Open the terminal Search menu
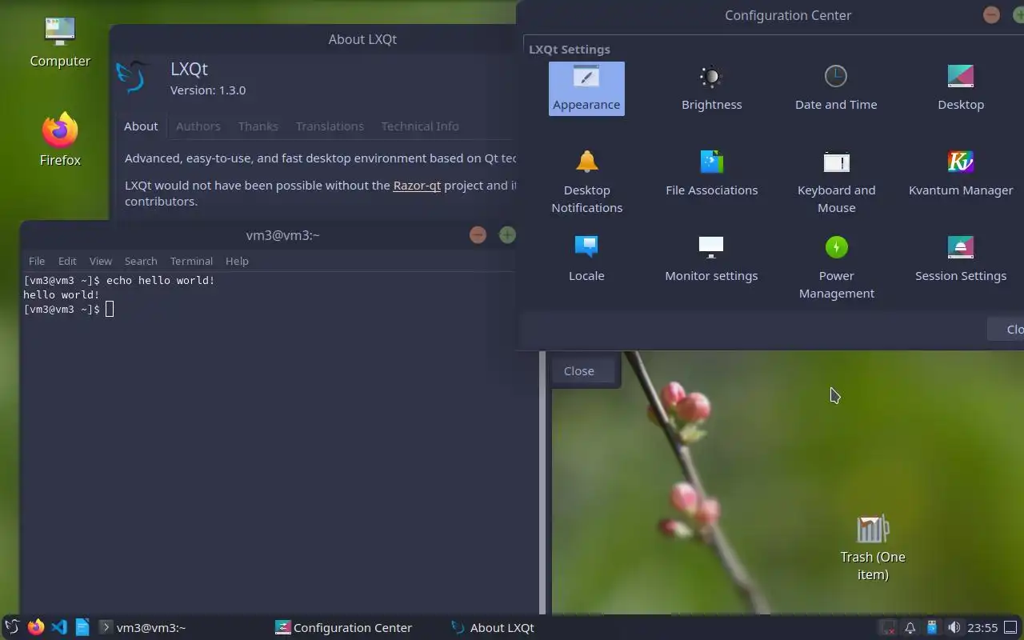Screen dimensions: 1024x640 pos(141,261)
